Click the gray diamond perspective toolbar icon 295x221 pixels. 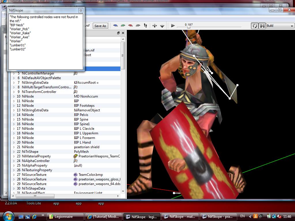(162, 26)
